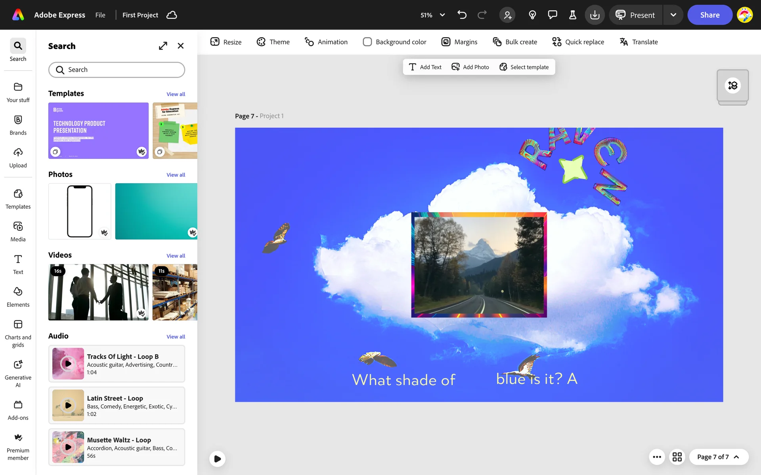The width and height of the screenshot is (761, 475).
Task: Click the Download icon in top bar
Action: click(595, 15)
